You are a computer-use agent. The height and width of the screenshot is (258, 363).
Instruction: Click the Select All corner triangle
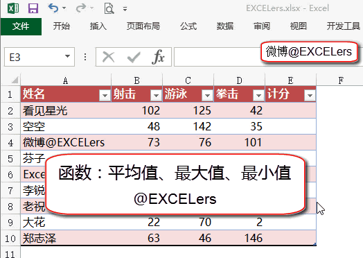(15, 80)
